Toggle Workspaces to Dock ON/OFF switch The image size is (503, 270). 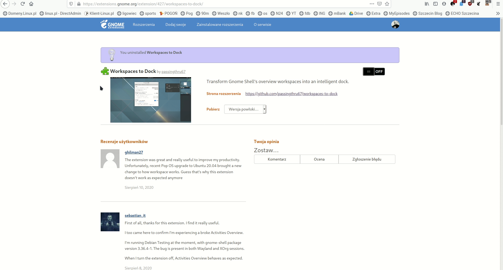click(374, 72)
